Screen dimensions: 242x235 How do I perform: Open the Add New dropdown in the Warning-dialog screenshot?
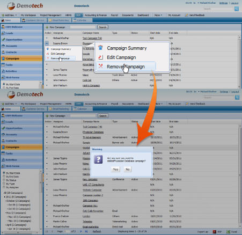(x=9, y=104)
